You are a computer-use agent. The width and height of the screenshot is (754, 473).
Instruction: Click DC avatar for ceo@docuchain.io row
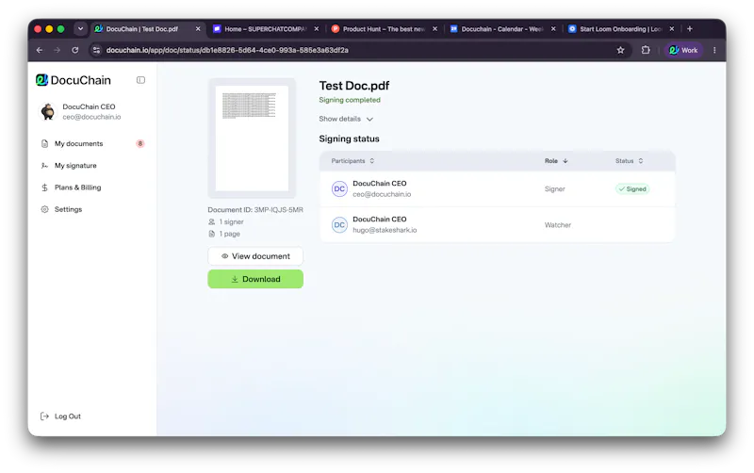click(339, 188)
